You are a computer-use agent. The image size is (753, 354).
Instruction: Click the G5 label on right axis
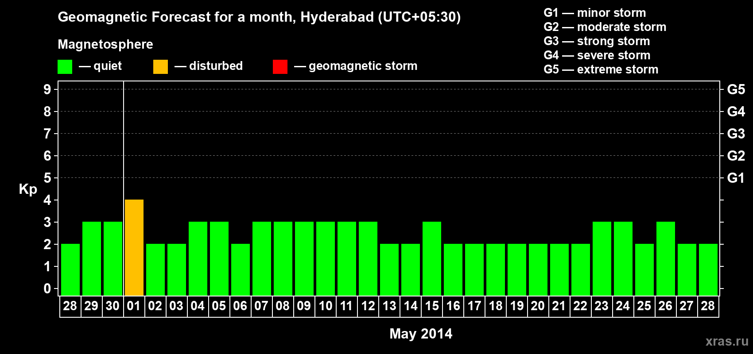coord(736,89)
